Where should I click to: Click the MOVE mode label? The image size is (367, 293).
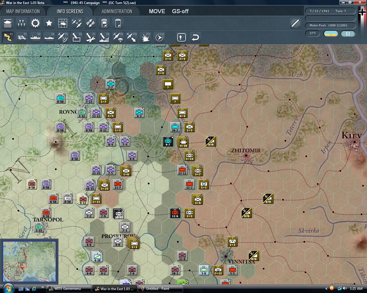point(157,11)
